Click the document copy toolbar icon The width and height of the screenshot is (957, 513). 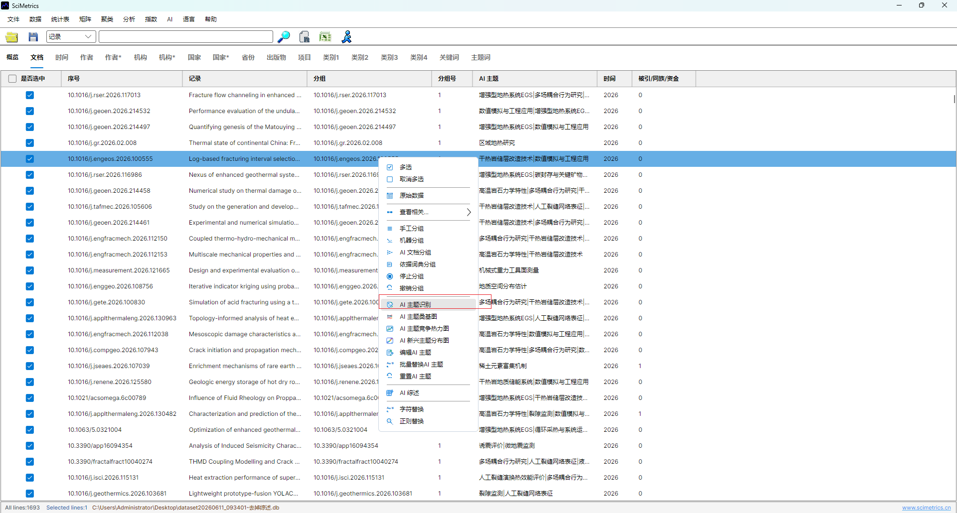[305, 37]
